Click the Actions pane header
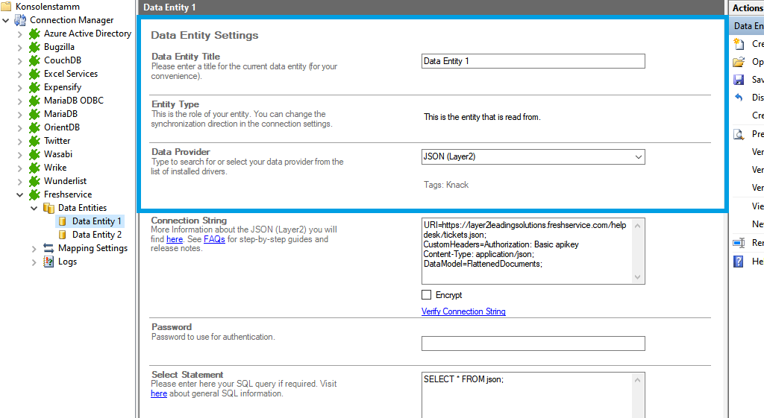Image resolution: width=764 pixels, height=418 pixels. click(x=746, y=7)
